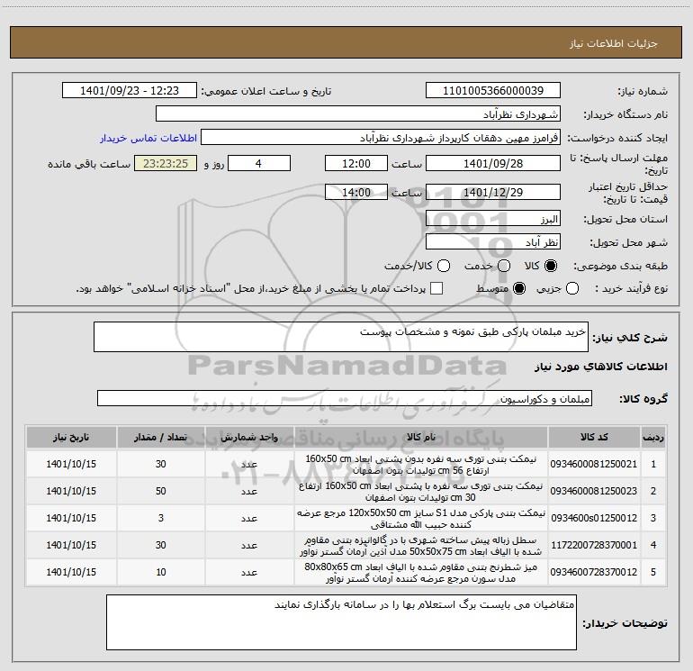
Task: Click the general description field خرید مبلمان پارکی
Action: (x=341, y=337)
